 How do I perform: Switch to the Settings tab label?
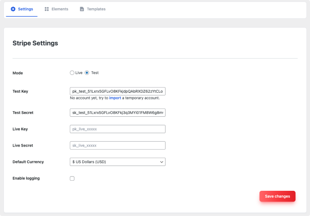26,9
